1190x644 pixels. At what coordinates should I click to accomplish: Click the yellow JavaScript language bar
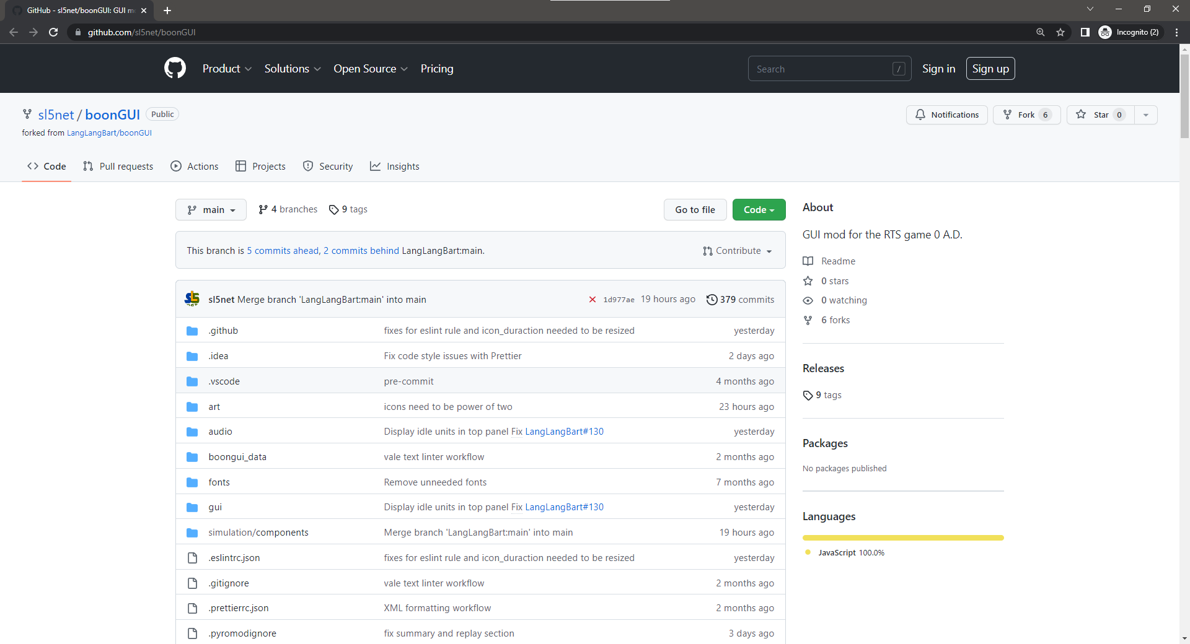(x=903, y=537)
